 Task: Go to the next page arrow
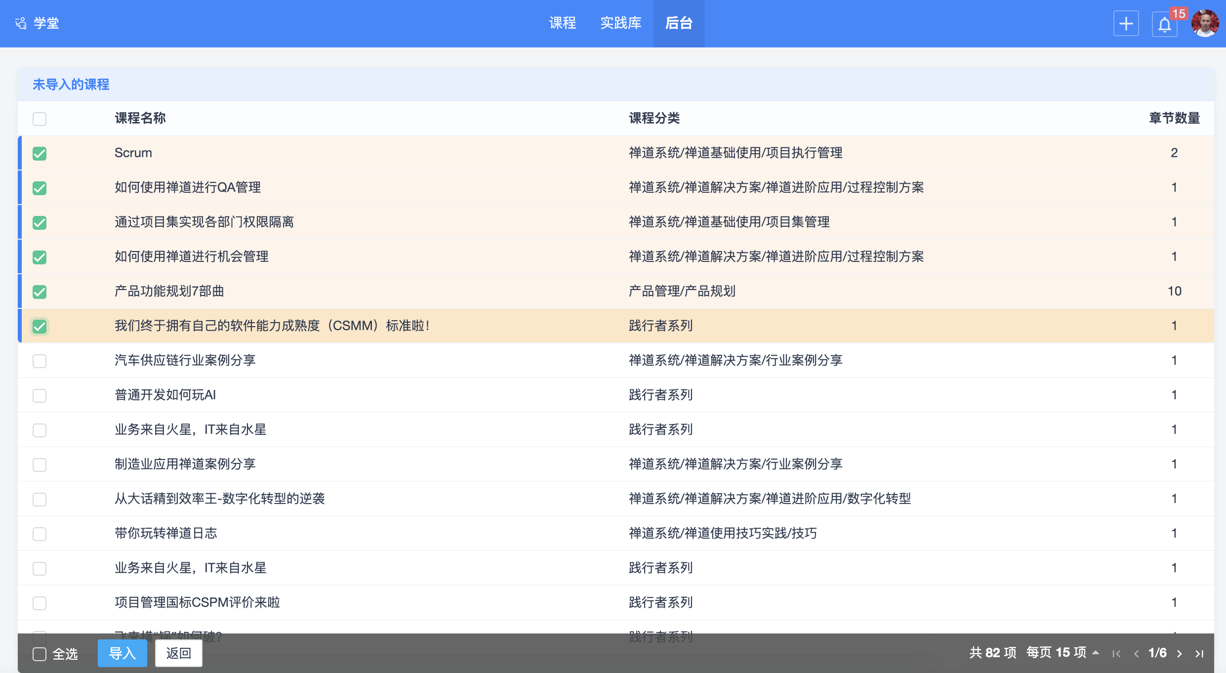[1180, 654]
